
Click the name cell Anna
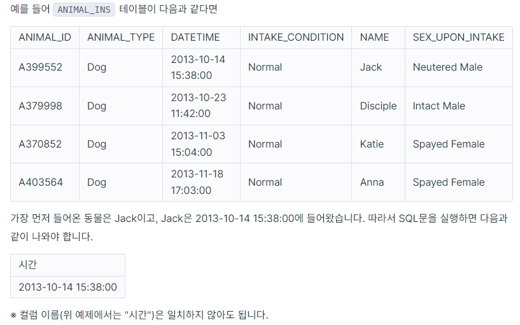(379, 182)
